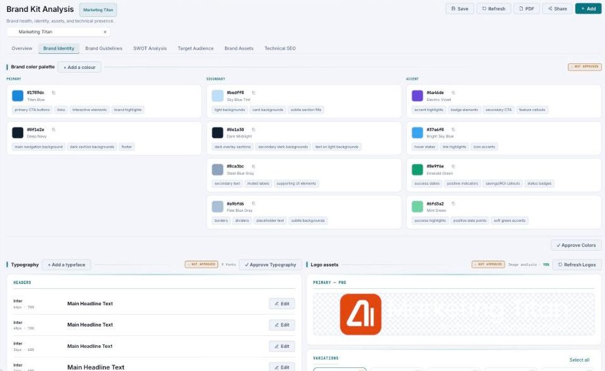Screen dimensions: 605x371
Task: Click the 'primary CTA buttons' tag
Action: [32, 110]
